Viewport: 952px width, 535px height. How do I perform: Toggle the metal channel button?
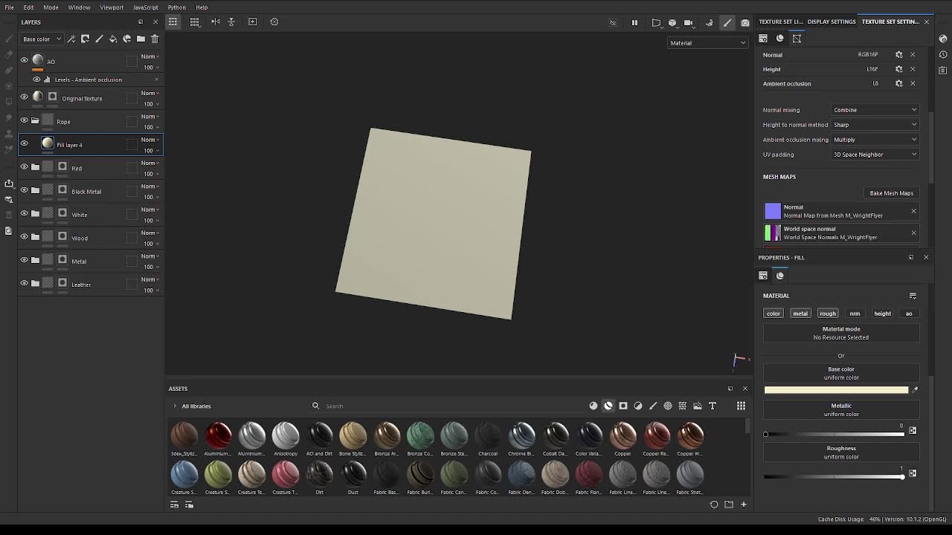800,314
